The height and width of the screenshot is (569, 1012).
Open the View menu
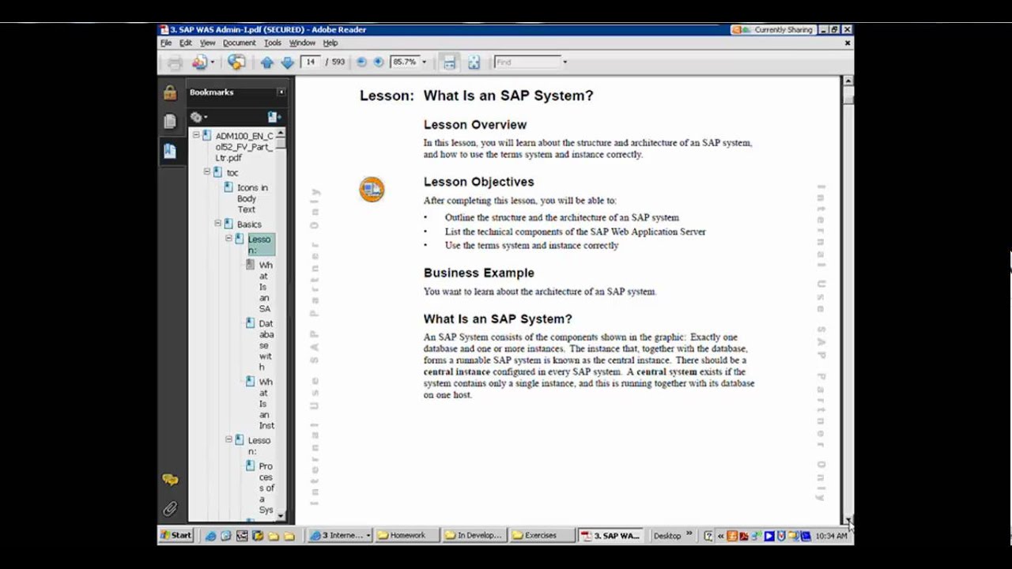(x=207, y=43)
